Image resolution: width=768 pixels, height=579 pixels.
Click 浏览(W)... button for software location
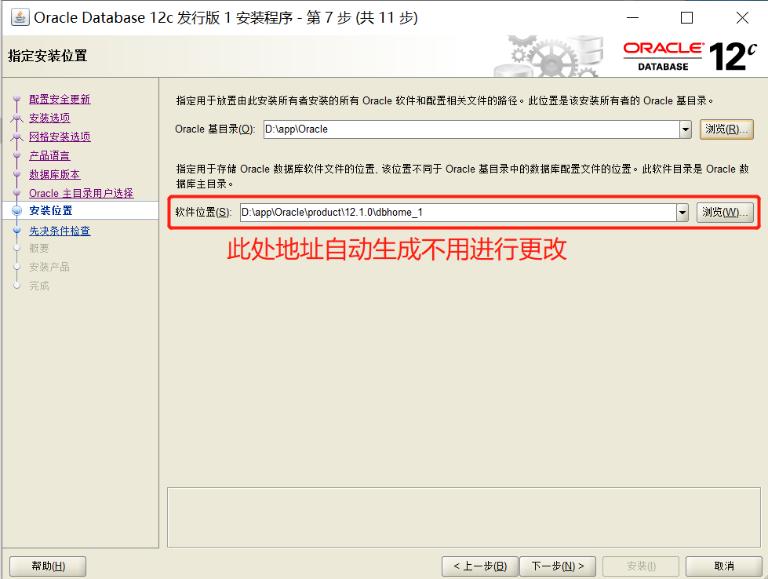(x=725, y=213)
